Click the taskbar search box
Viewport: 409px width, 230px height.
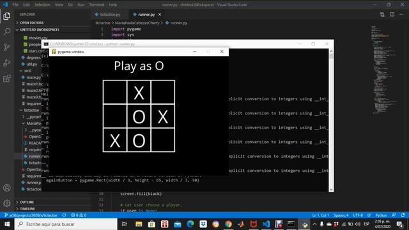coord(66,224)
